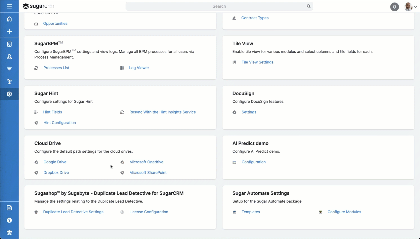
Task: Select the Cloud Drive heading text
Action: (x=47, y=143)
